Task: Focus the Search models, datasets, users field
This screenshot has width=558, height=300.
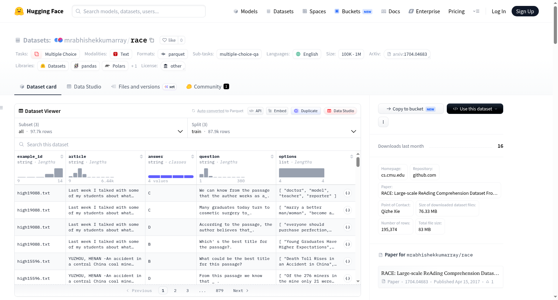Action: (x=139, y=11)
